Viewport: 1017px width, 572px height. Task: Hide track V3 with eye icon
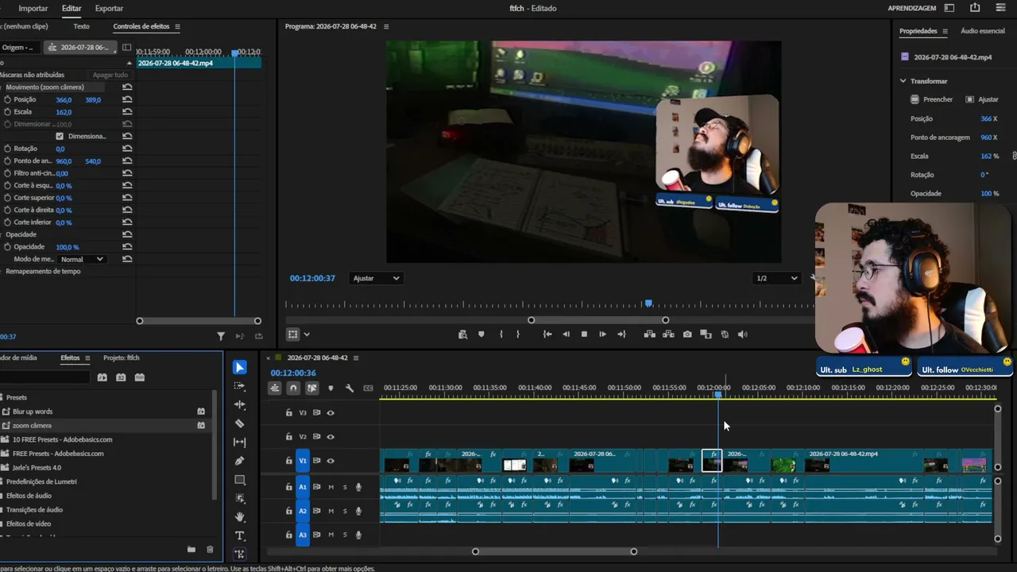coord(331,413)
